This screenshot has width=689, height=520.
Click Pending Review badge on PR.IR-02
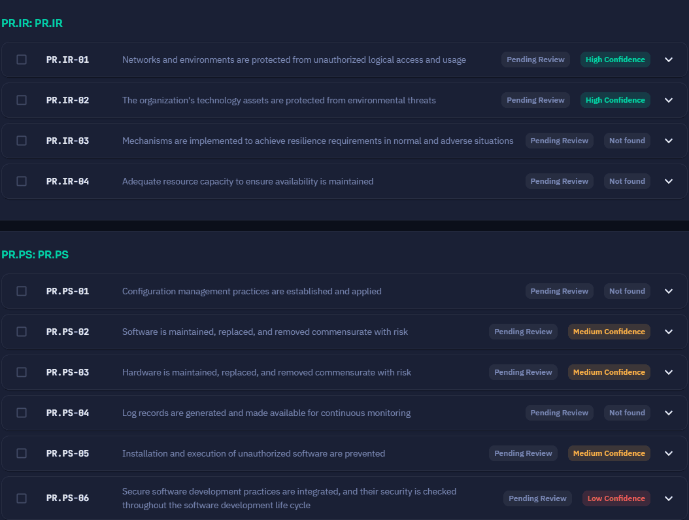(535, 100)
